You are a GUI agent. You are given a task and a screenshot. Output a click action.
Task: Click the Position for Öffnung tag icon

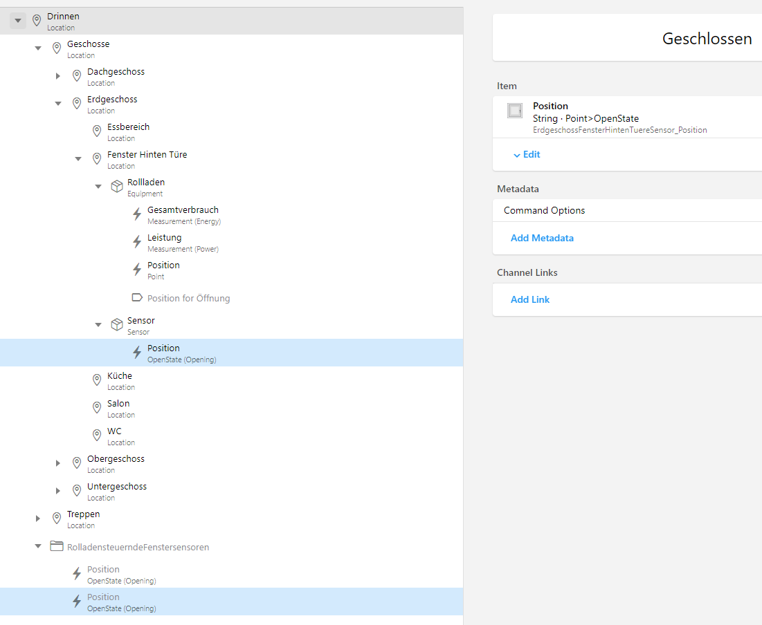click(137, 298)
